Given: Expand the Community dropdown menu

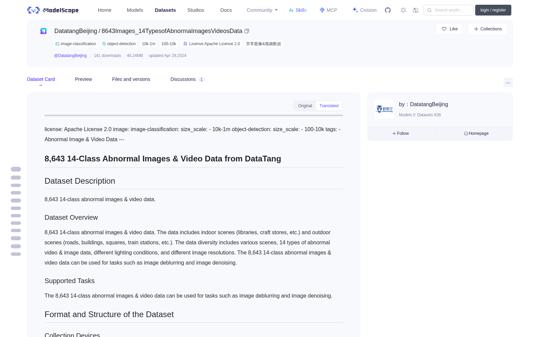Looking at the screenshot, I should click(262, 10).
